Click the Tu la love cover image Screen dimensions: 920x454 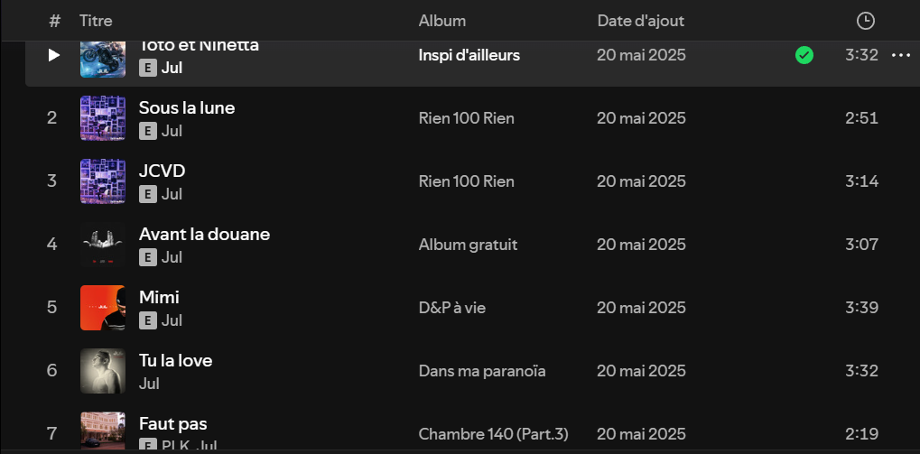click(x=102, y=371)
